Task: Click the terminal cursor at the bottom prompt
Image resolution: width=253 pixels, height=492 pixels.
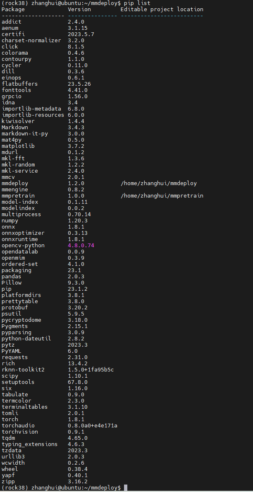Action: click(x=126, y=488)
